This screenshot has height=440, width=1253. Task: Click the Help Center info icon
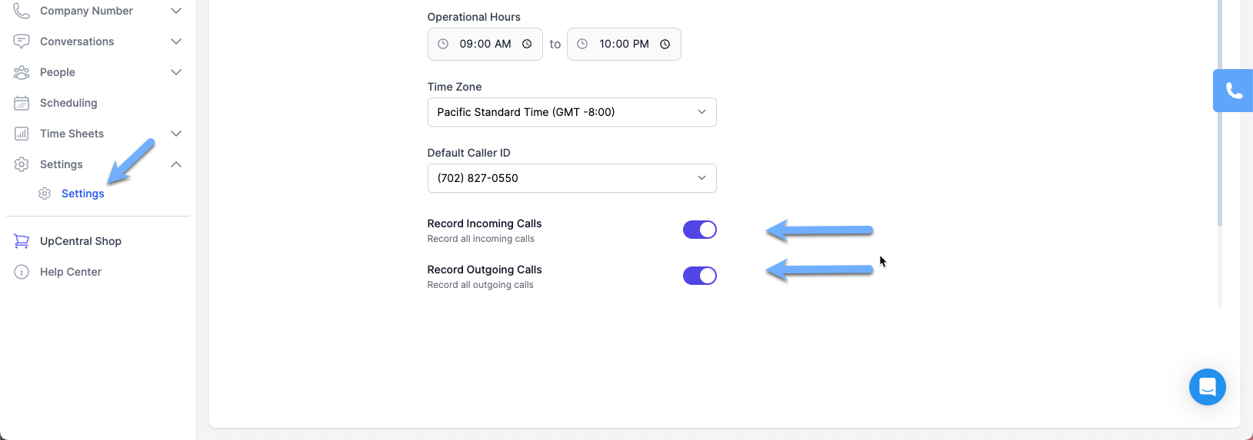click(22, 272)
